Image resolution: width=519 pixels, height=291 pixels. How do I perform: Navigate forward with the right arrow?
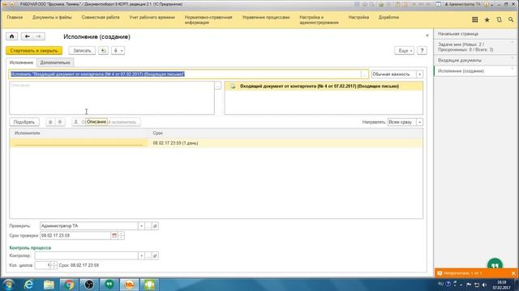point(39,36)
